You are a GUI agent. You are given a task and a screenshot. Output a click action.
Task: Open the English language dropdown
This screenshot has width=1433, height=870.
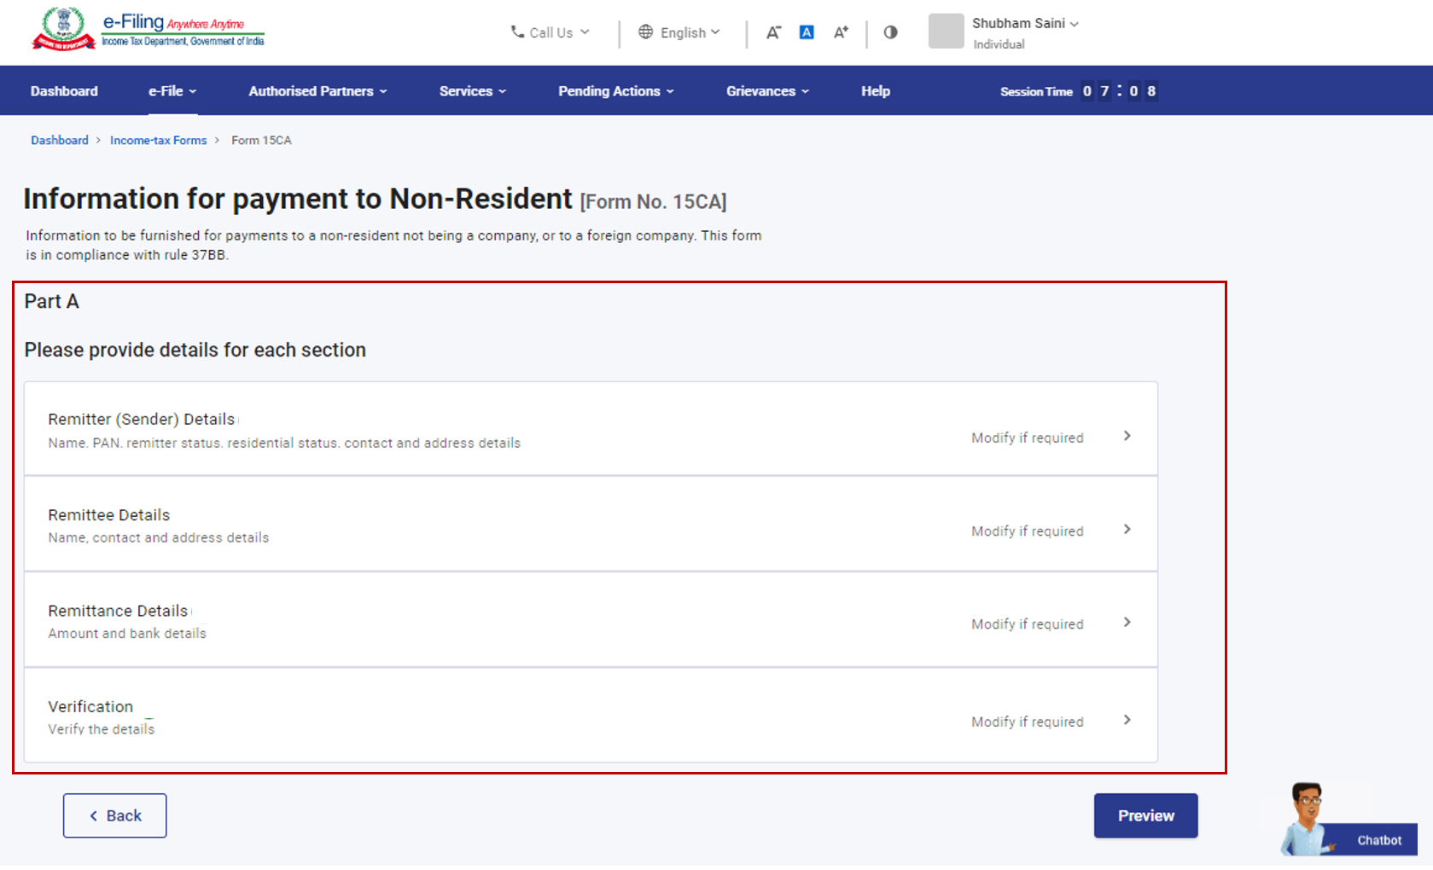(679, 32)
